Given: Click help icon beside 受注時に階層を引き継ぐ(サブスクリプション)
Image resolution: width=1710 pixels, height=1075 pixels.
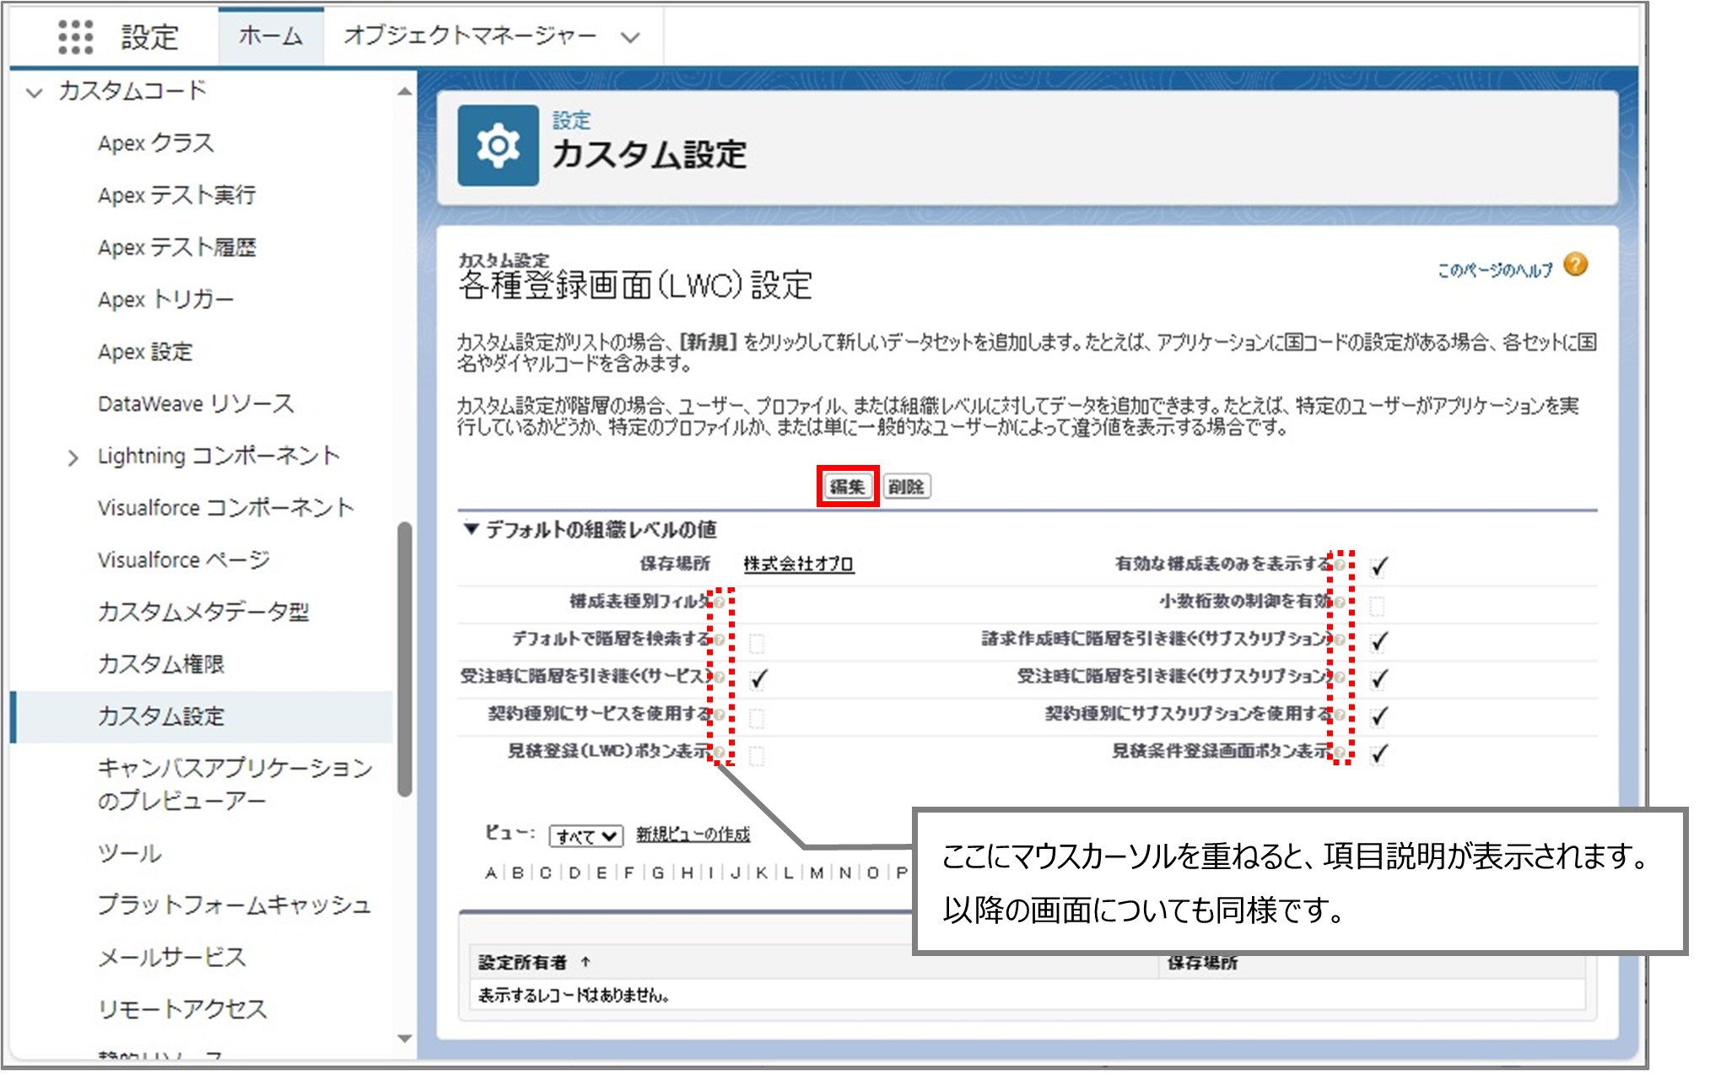Looking at the screenshot, I should pyautogui.click(x=1340, y=677).
